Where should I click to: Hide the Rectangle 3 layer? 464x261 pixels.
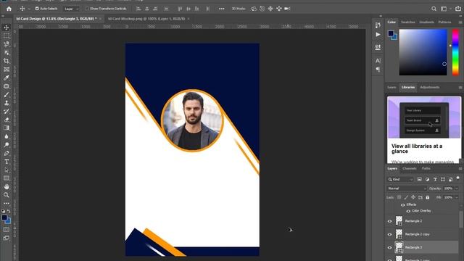(390, 248)
